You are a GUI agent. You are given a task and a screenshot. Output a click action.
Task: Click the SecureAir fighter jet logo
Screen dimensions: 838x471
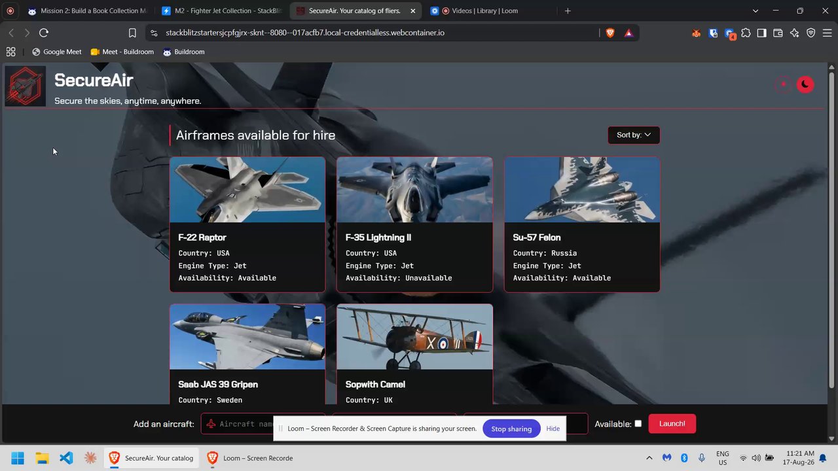point(26,86)
